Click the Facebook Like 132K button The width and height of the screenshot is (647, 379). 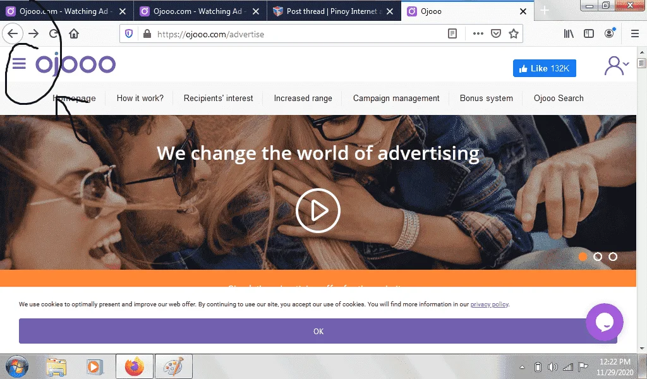pyautogui.click(x=545, y=68)
